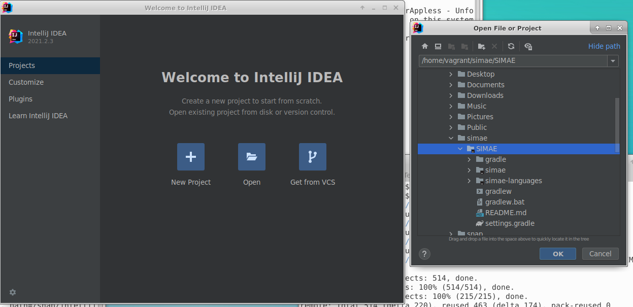
Task: Select the Downloads row in file tree
Action: pos(518,95)
